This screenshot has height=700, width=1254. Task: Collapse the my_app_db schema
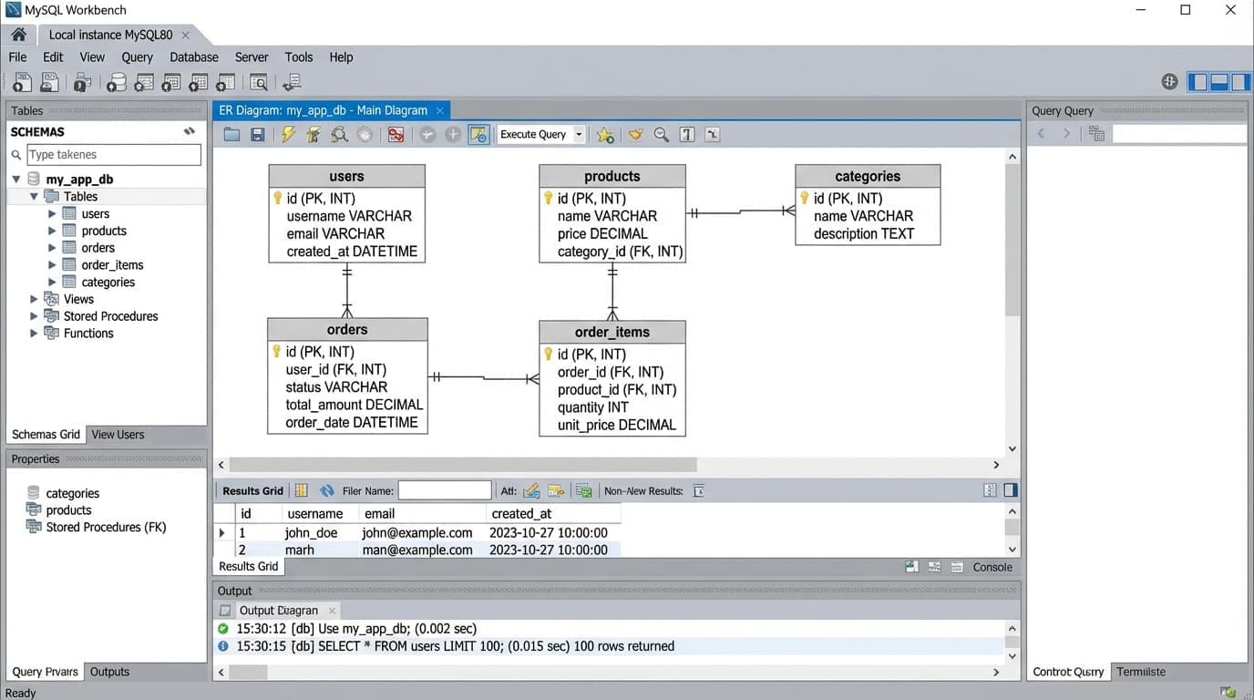click(x=15, y=179)
